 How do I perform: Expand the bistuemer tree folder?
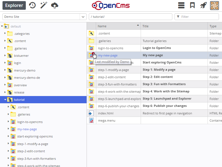tap(5, 56)
